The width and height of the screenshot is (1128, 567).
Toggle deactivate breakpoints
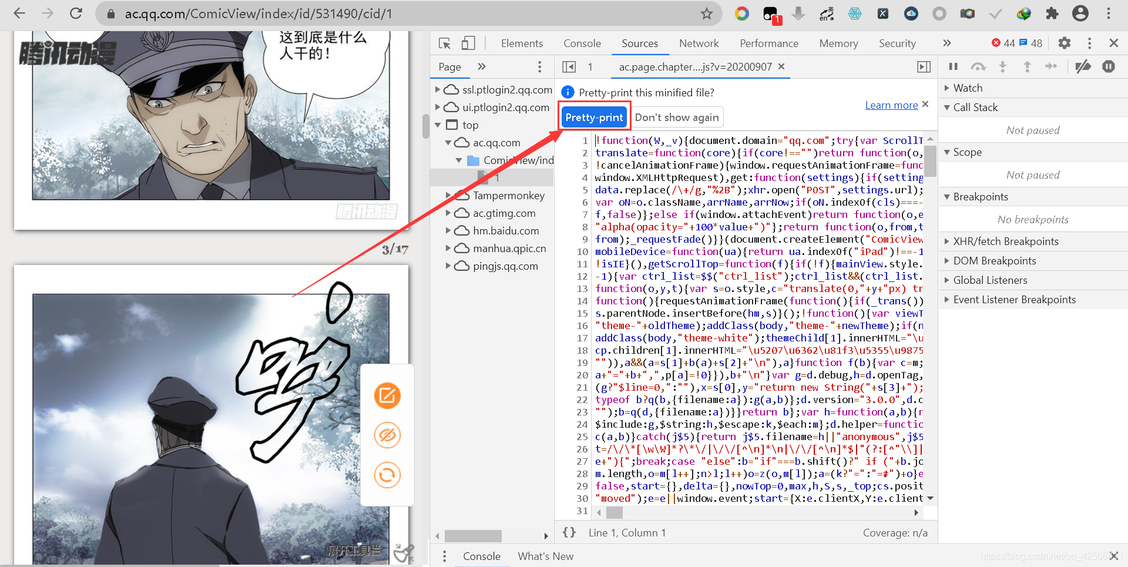click(x=1083, y=66)
